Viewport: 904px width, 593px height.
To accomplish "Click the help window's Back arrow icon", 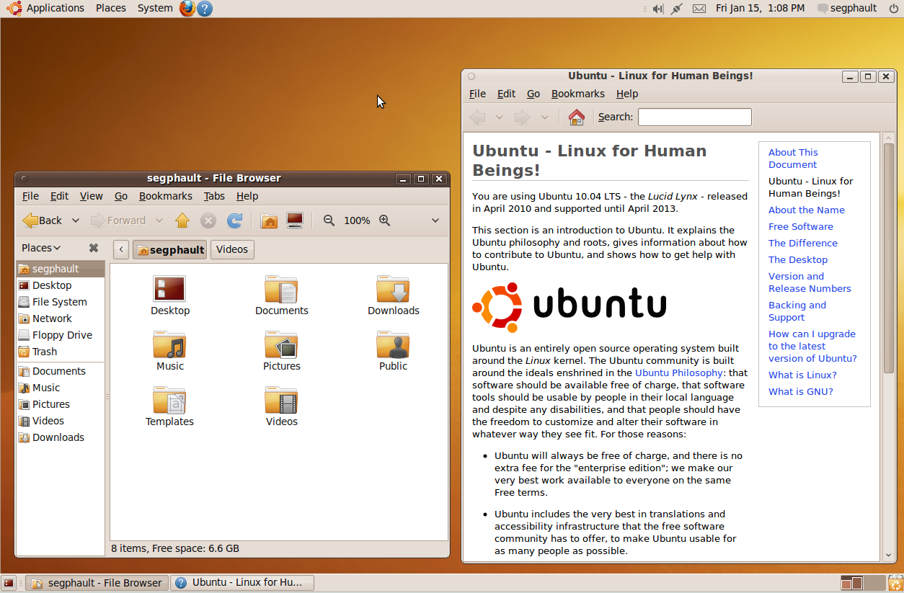I will [477, 117].
